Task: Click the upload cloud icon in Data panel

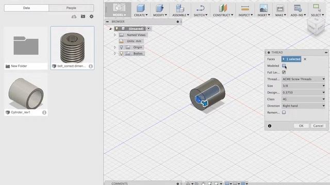Action: [x=74, y=16]
